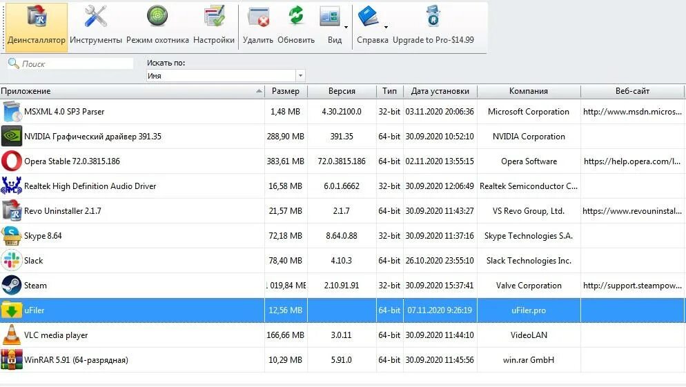Click the Steam icon
Image resolution: width=686 pixels, height=387 pixels.
point(12,286)
